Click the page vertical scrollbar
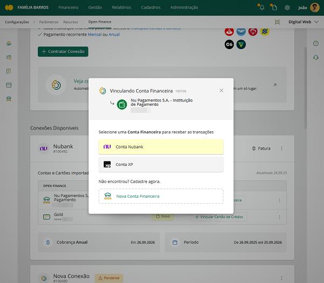Screen dimensions: 324x283 [x=305, y=88]
